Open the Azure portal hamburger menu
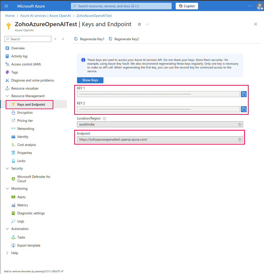The height and width of the screenshot is (274, 264). [6, 6]
